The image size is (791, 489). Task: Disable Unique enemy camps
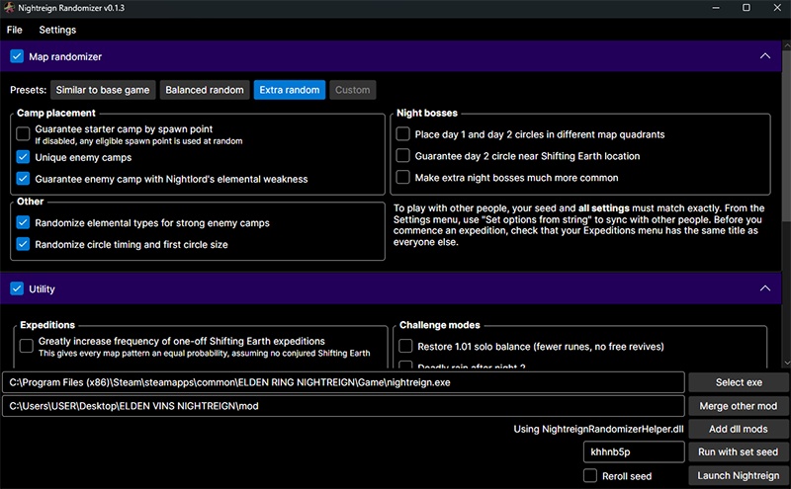point(23,157)
